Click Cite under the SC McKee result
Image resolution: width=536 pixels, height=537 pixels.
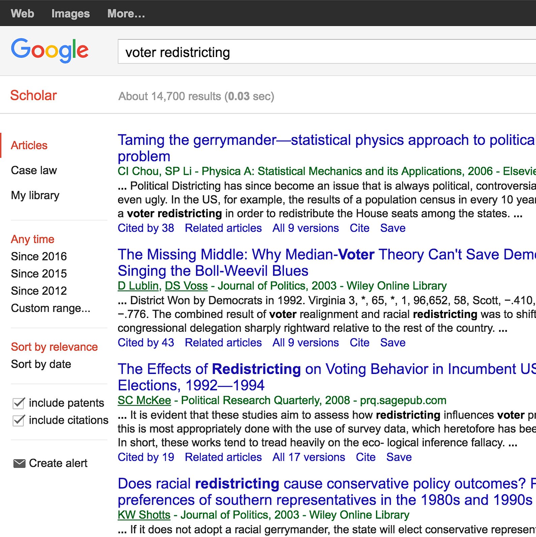pos(366,457)
